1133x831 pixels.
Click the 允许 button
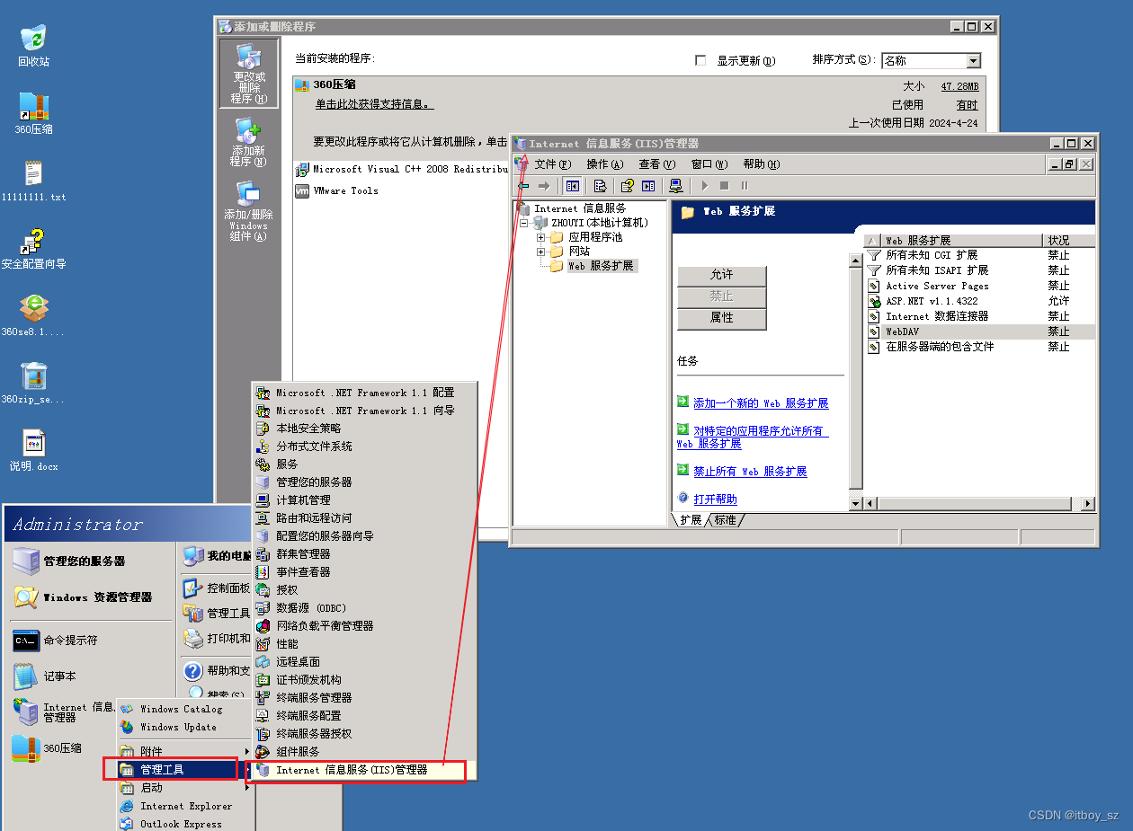coord(721,275)
